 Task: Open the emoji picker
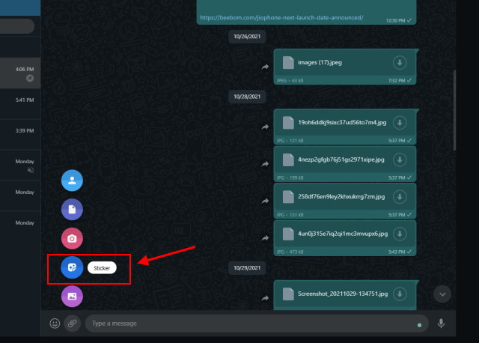(x=55, y=324)
